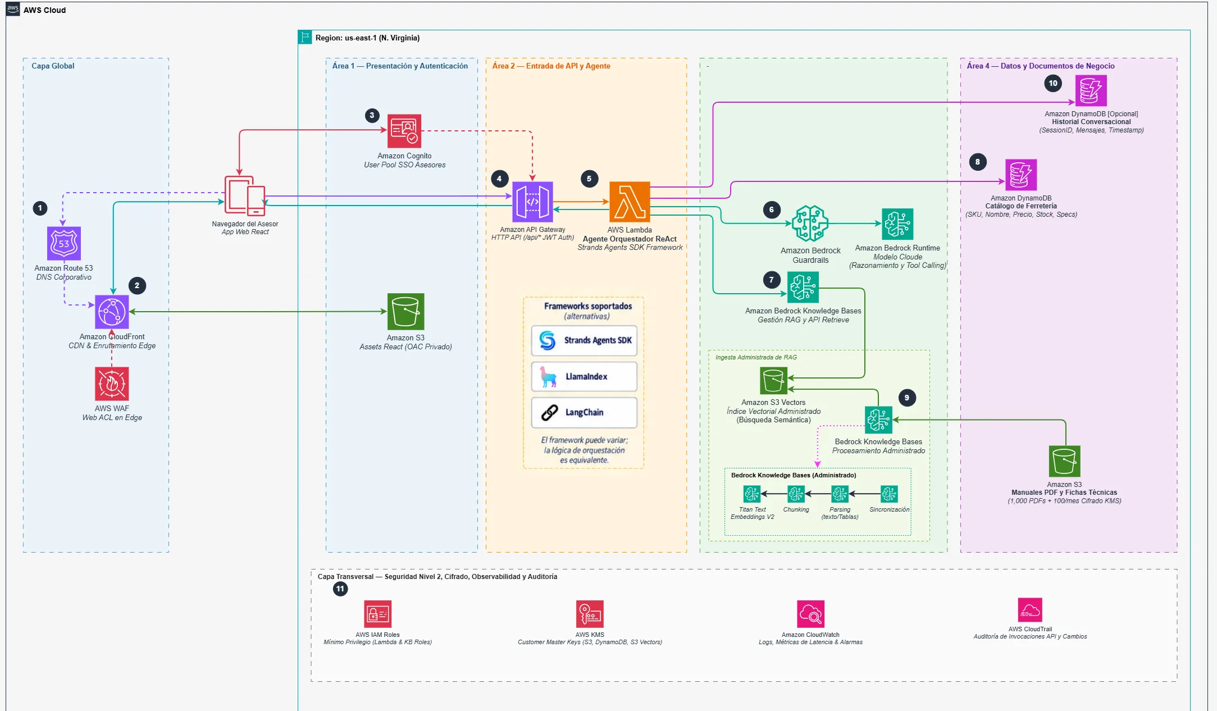Click the Amazon API Gateway icon
This screenshot has width=1217, height=711.
532,202
